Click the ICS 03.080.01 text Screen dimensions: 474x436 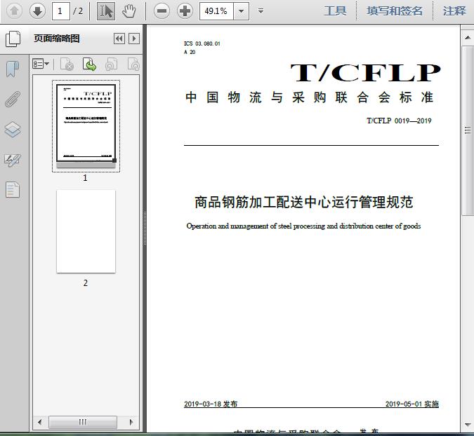tap(202, 43)
